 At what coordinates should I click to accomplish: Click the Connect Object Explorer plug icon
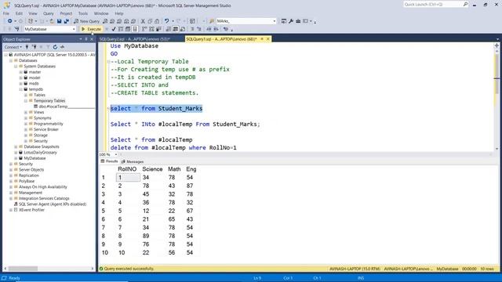pos(27,47)
